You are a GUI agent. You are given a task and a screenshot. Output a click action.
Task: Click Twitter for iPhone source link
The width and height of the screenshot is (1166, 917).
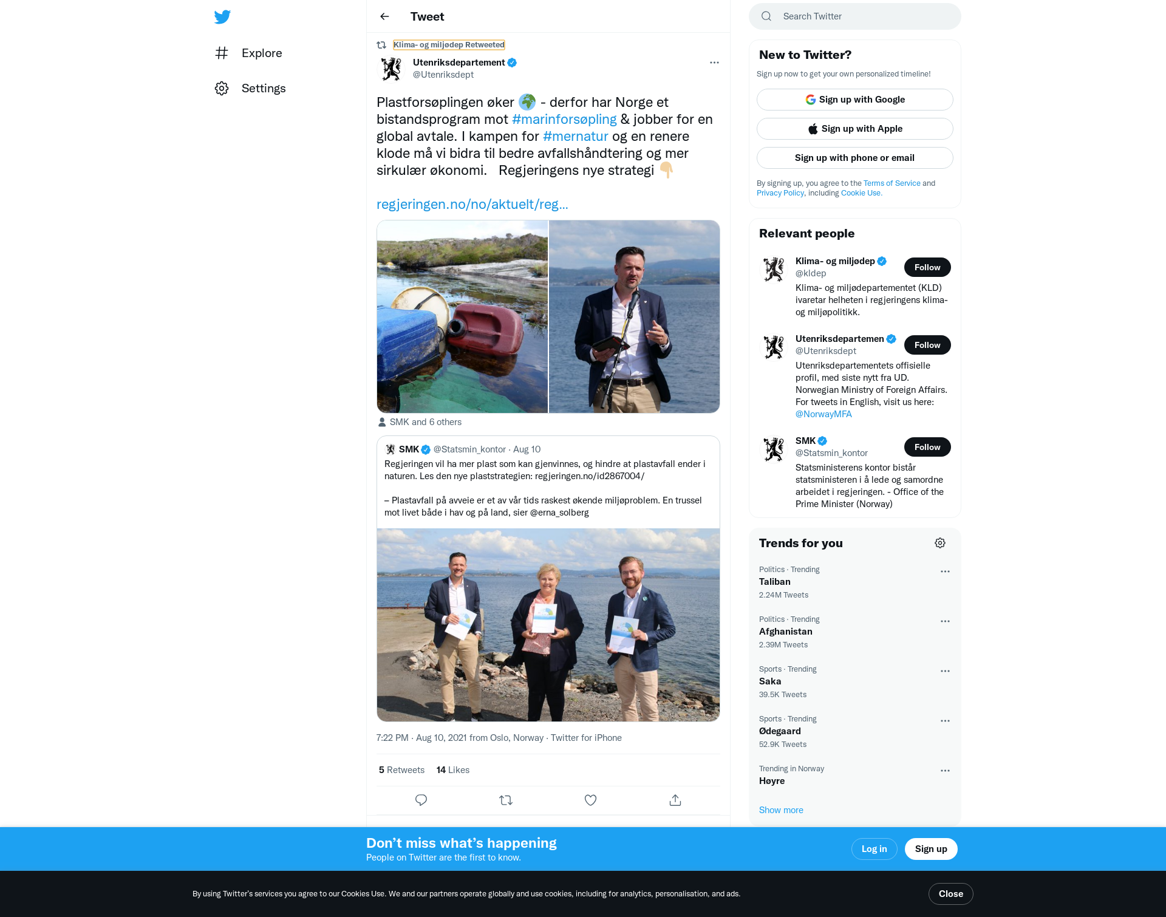click(x=586, y=738)
